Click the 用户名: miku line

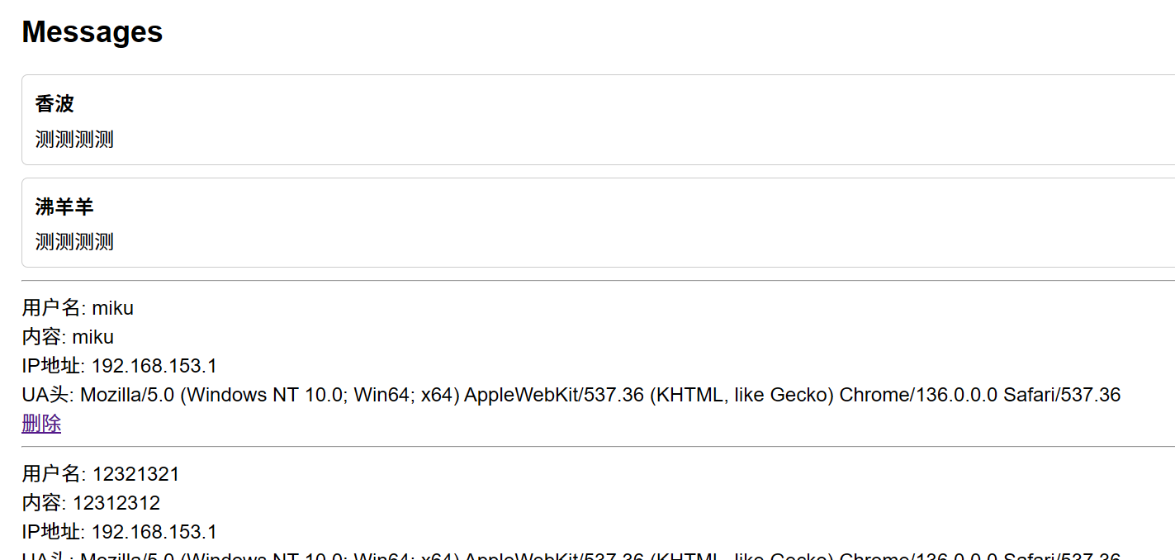[x=78, y=308]
